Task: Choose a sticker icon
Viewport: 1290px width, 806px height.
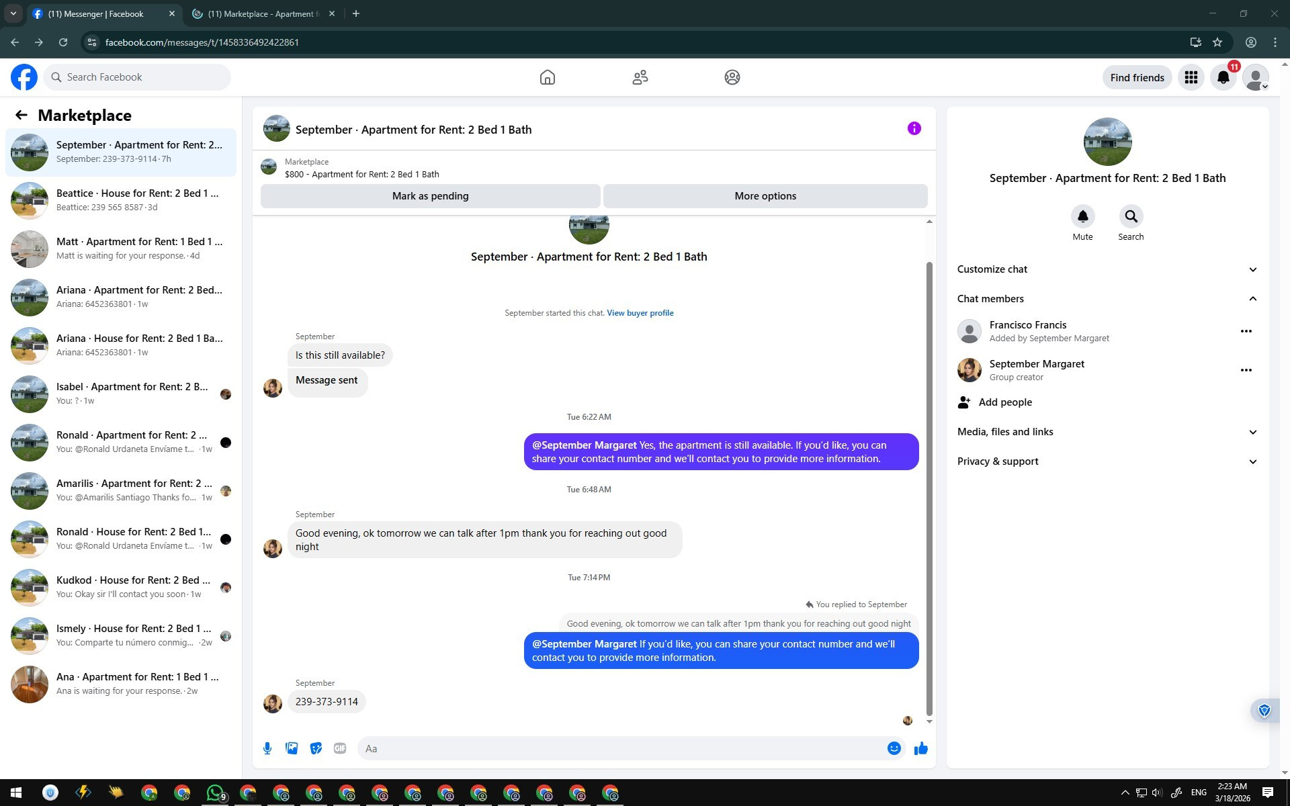Action: tap(316, 748)
